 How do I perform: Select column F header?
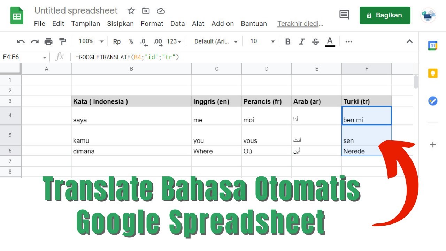coord(367,69)
